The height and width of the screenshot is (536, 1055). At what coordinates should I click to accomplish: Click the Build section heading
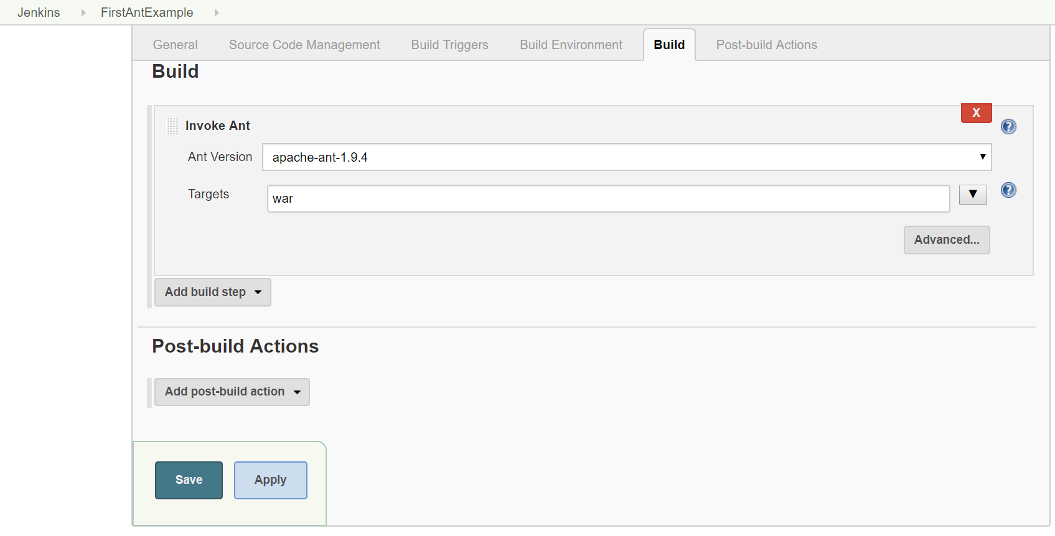176,72
